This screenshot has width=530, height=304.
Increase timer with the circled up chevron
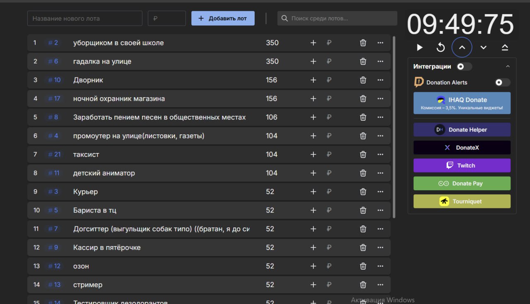(x=462, y=48)
